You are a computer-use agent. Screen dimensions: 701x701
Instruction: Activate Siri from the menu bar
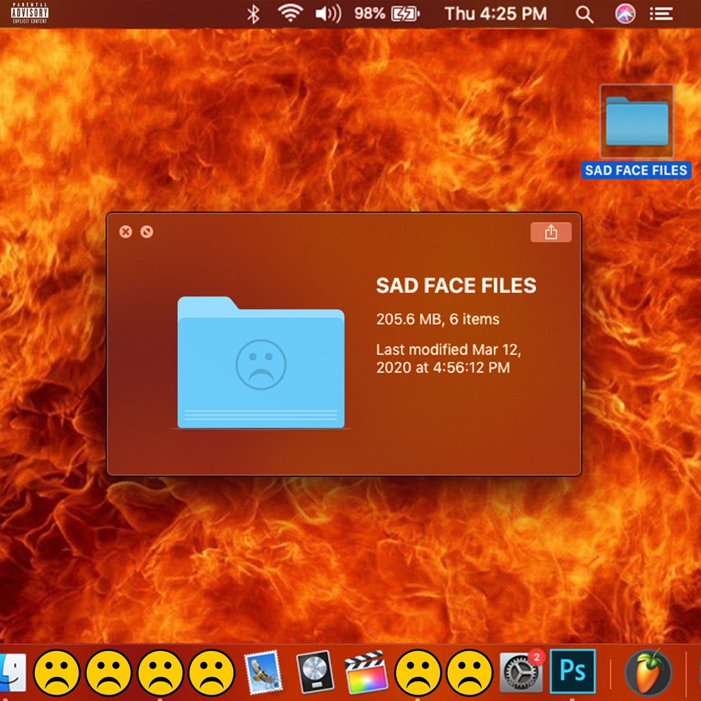click(x=625, y=14)
